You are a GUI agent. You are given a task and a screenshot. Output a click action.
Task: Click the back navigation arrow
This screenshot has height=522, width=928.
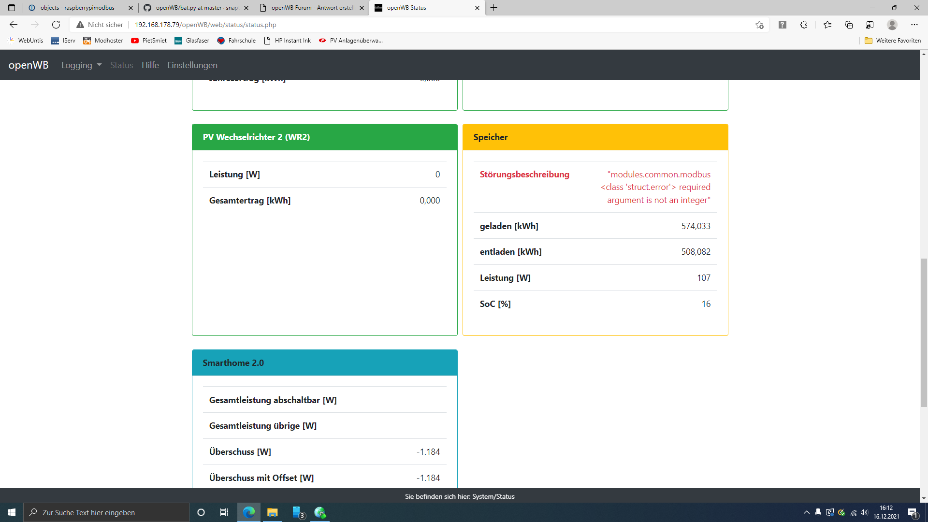coord(14,25)
